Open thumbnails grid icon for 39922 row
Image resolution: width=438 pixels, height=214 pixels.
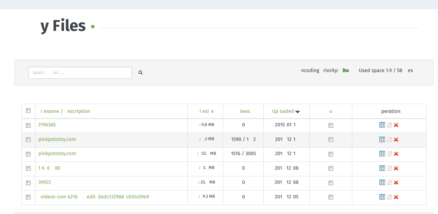click(382, 182)
